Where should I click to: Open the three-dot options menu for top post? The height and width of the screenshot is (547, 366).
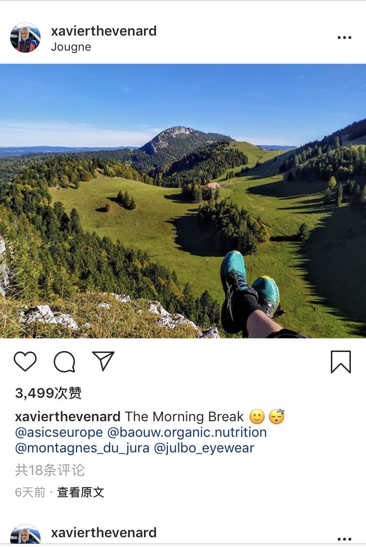coord(345,38)
